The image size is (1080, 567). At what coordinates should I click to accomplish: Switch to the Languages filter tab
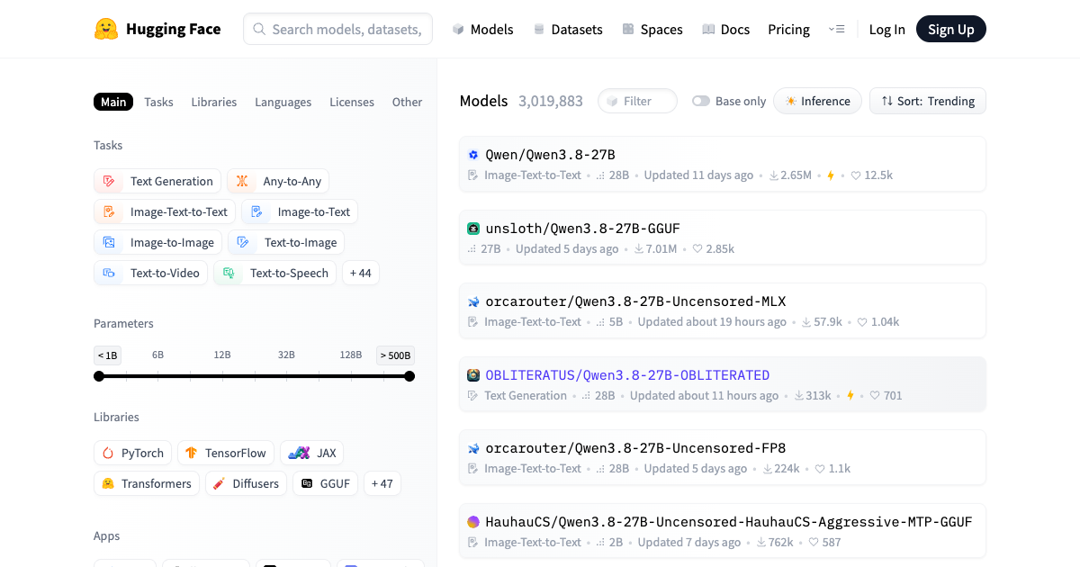click(283, 102)
